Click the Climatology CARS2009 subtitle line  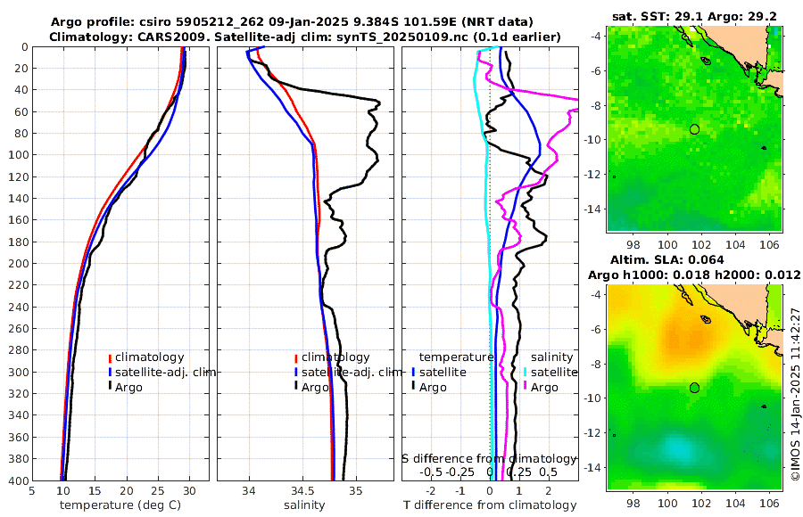coord(305,37)
